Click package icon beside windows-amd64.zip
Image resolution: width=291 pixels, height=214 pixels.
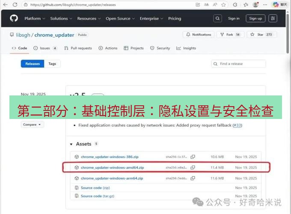pyautogui.click(x=77, y=168)
